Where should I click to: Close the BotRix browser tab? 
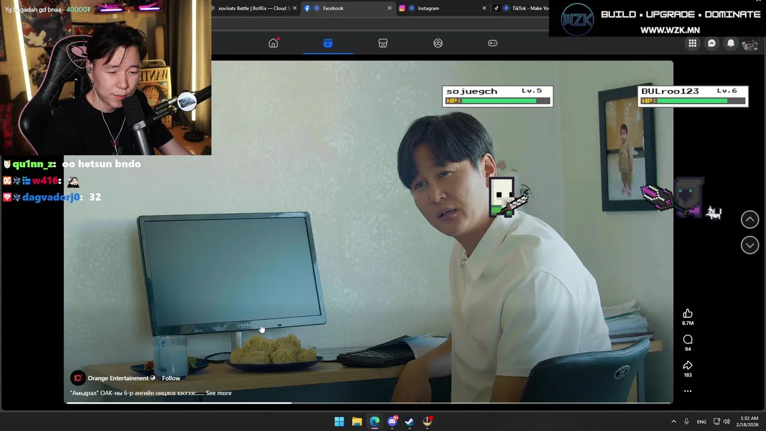click(294, 8)
